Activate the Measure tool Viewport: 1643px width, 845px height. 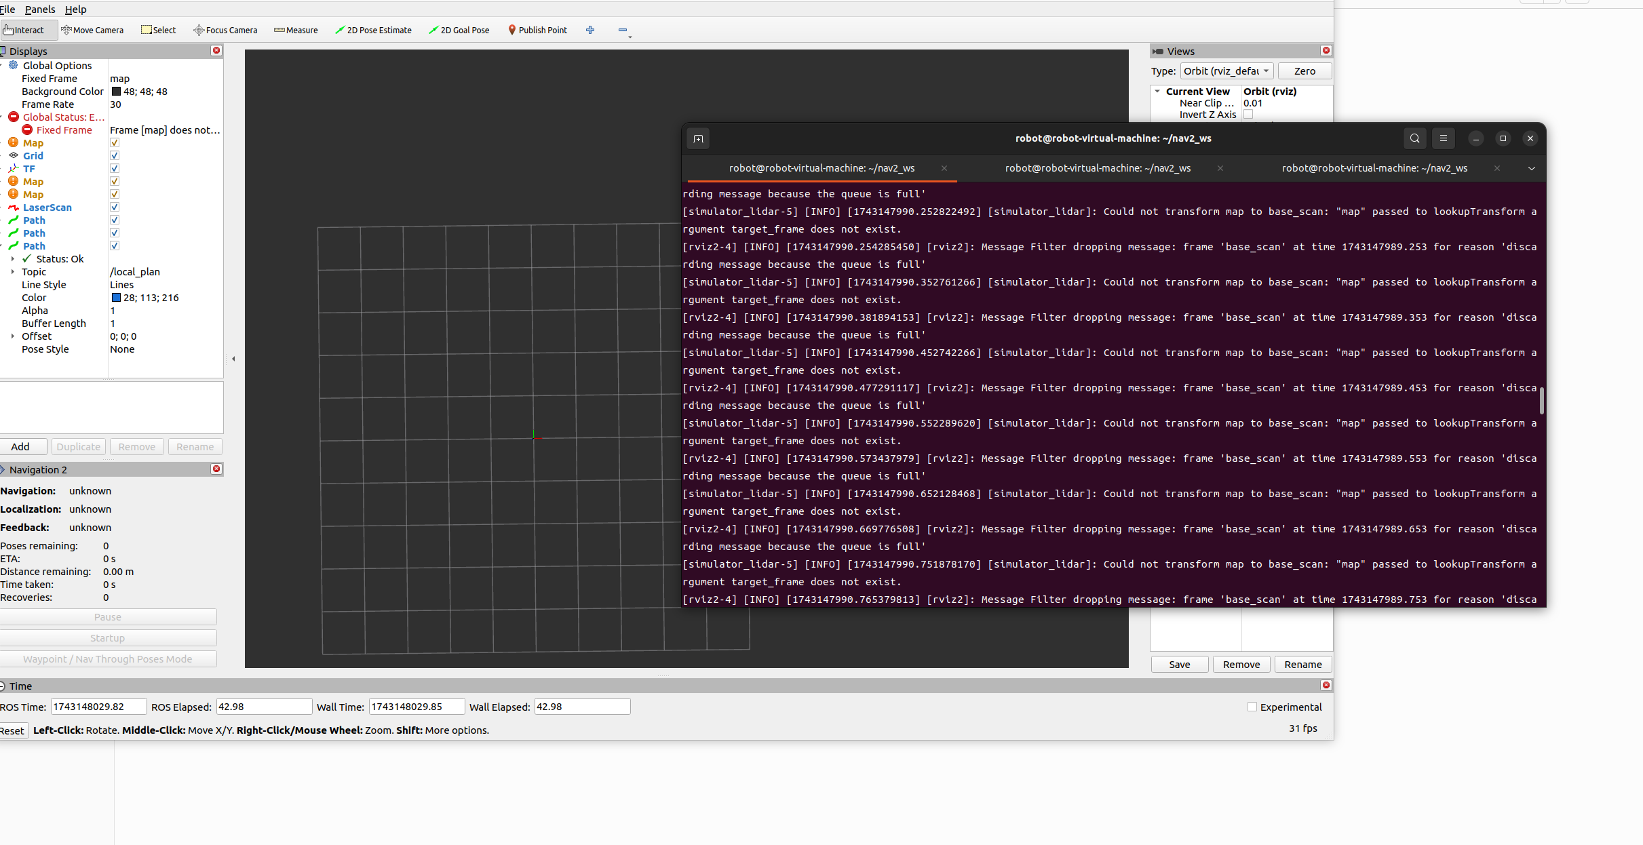point(296,30)
